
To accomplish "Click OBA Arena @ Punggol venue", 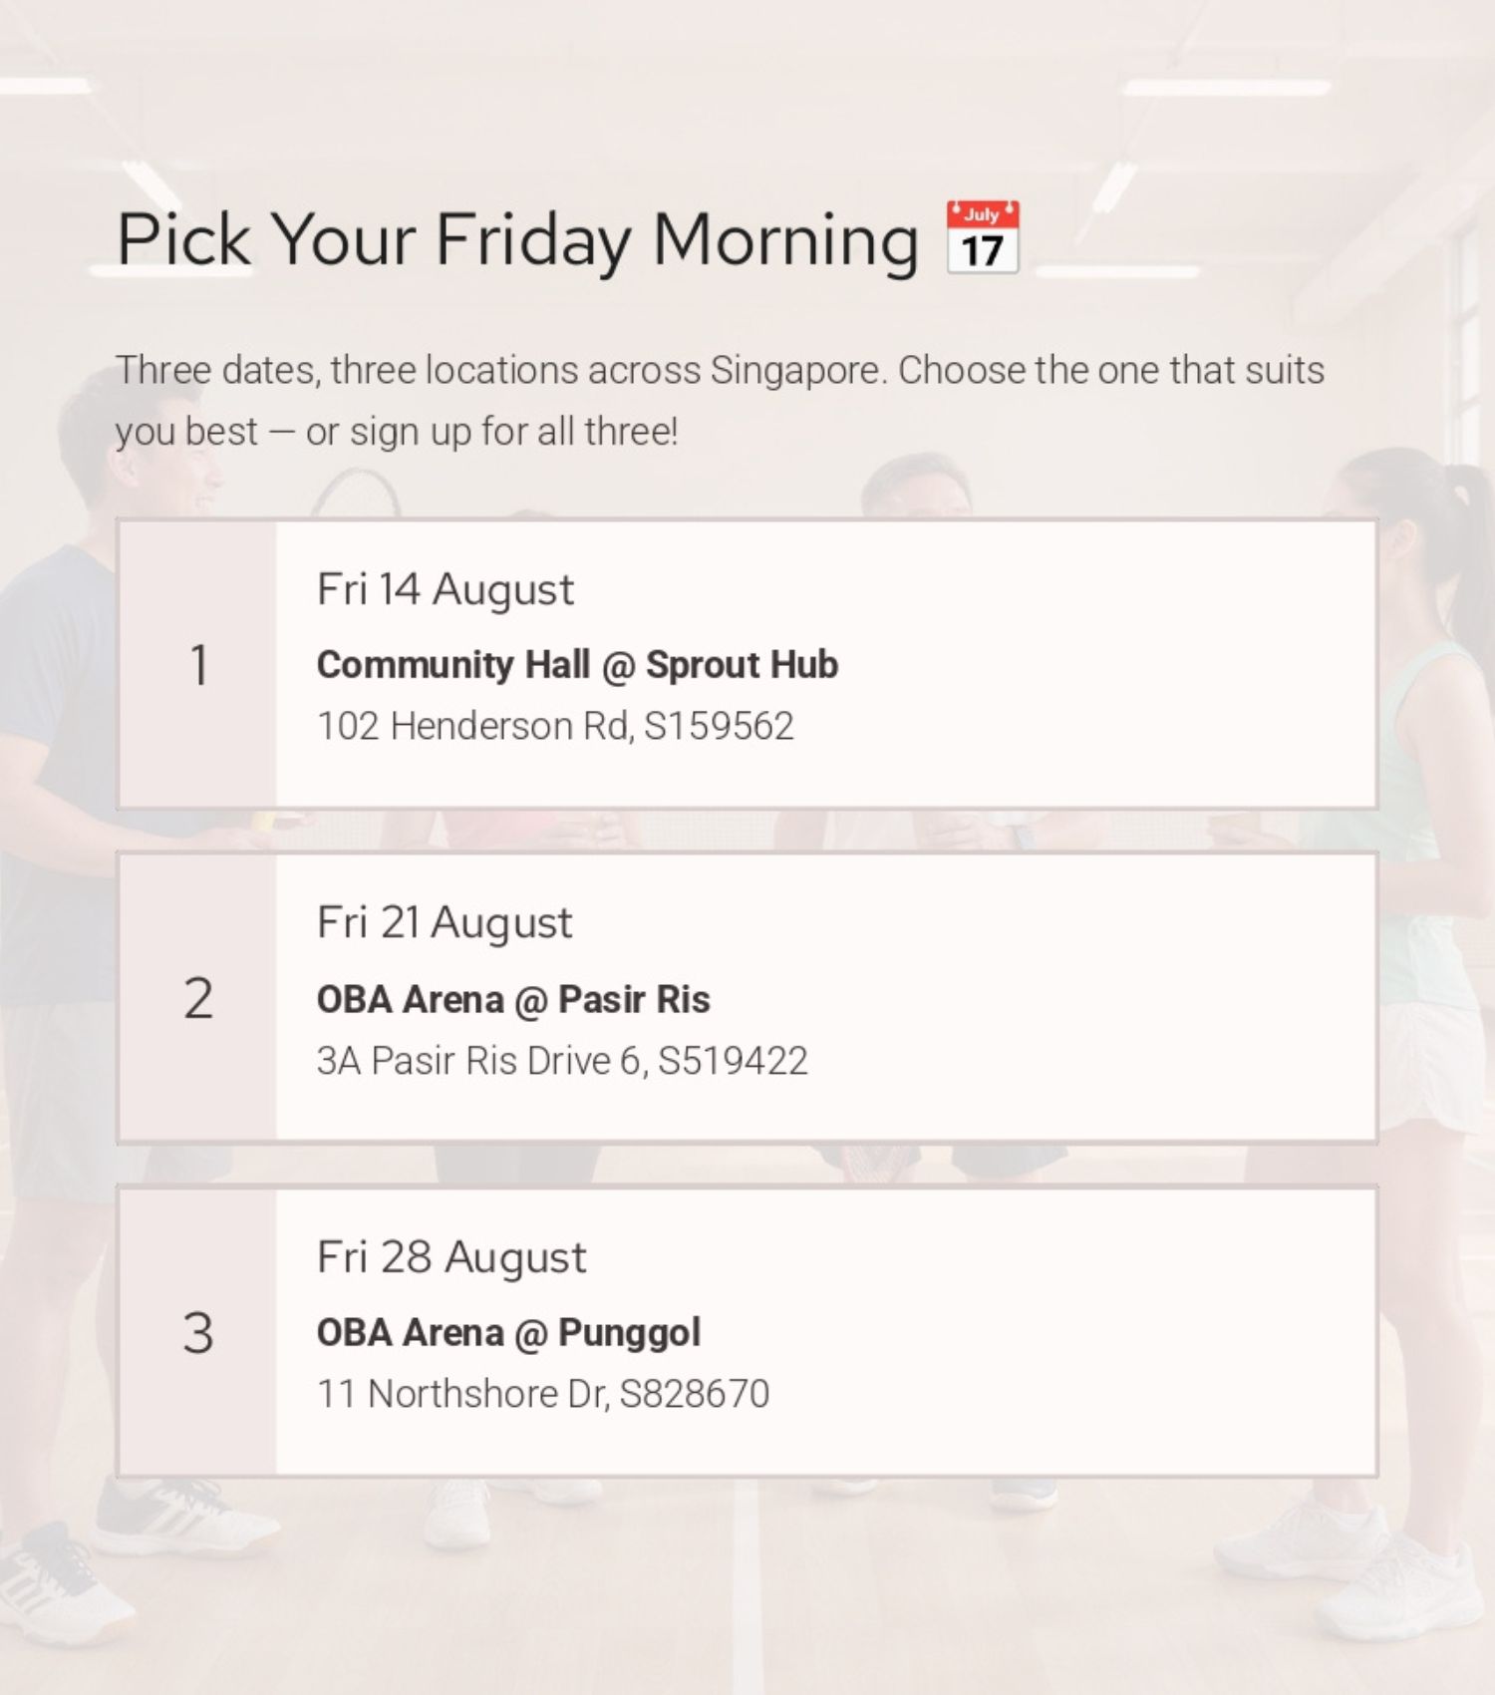I will 508,1333.
